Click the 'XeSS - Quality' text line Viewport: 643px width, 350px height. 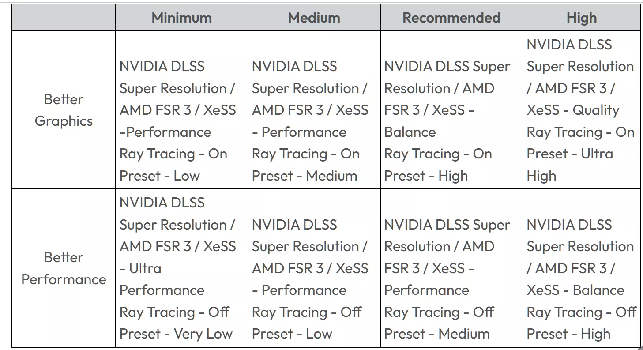[573, 110]
